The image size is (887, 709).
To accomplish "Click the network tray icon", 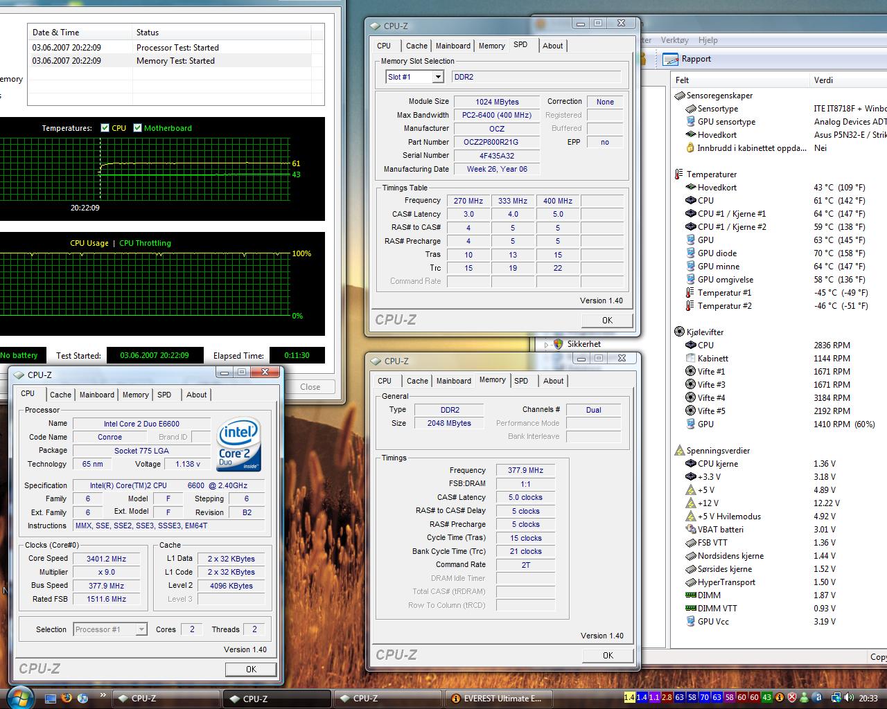I will pyautogui.click(x=836, y=698).
